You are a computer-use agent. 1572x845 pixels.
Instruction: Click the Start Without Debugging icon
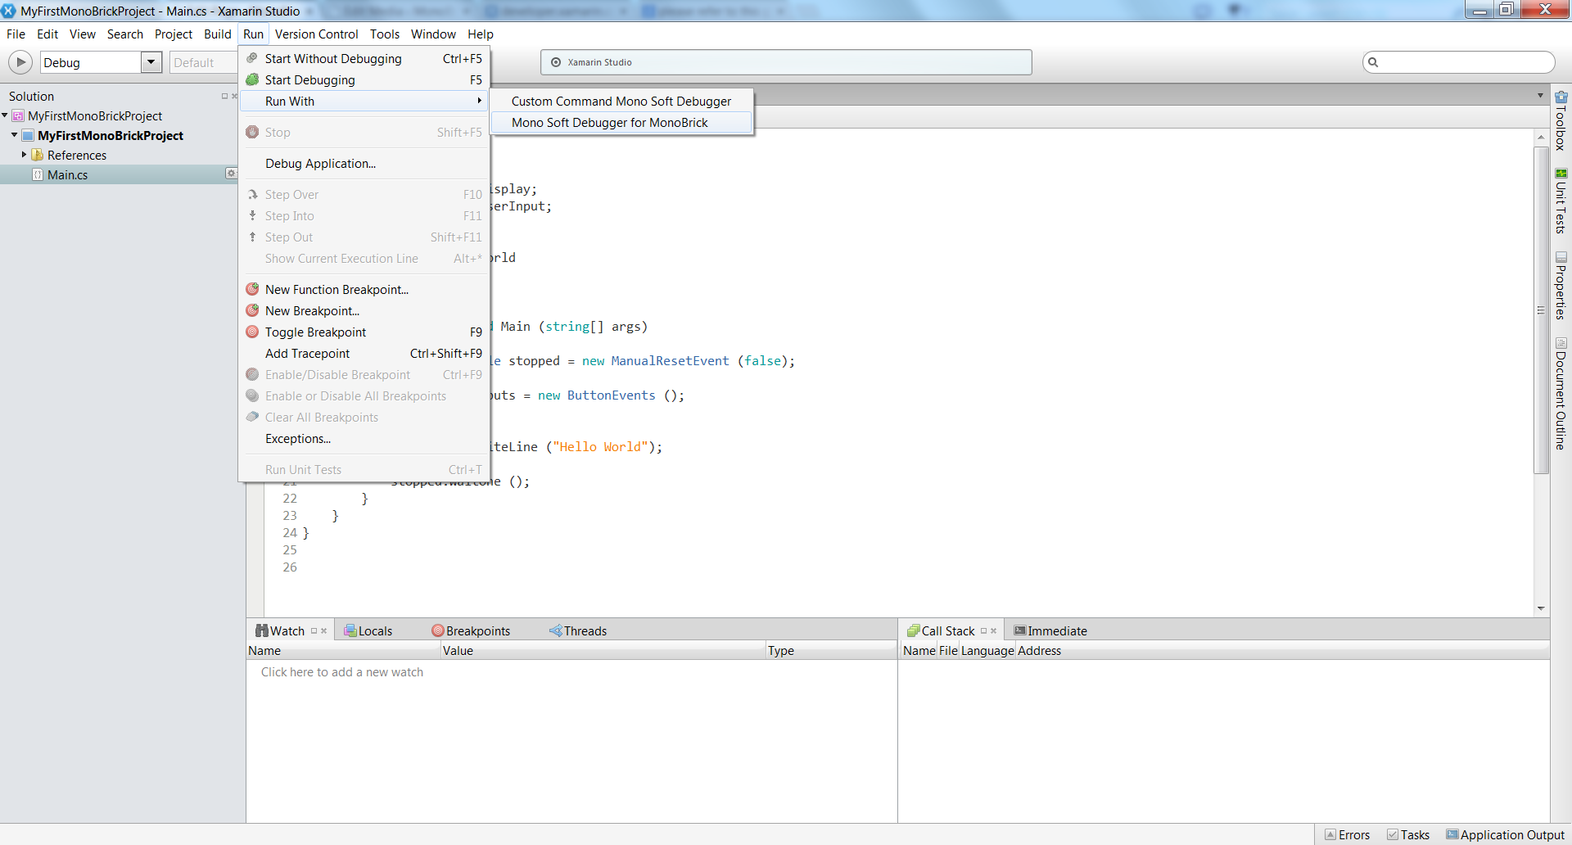252,58
